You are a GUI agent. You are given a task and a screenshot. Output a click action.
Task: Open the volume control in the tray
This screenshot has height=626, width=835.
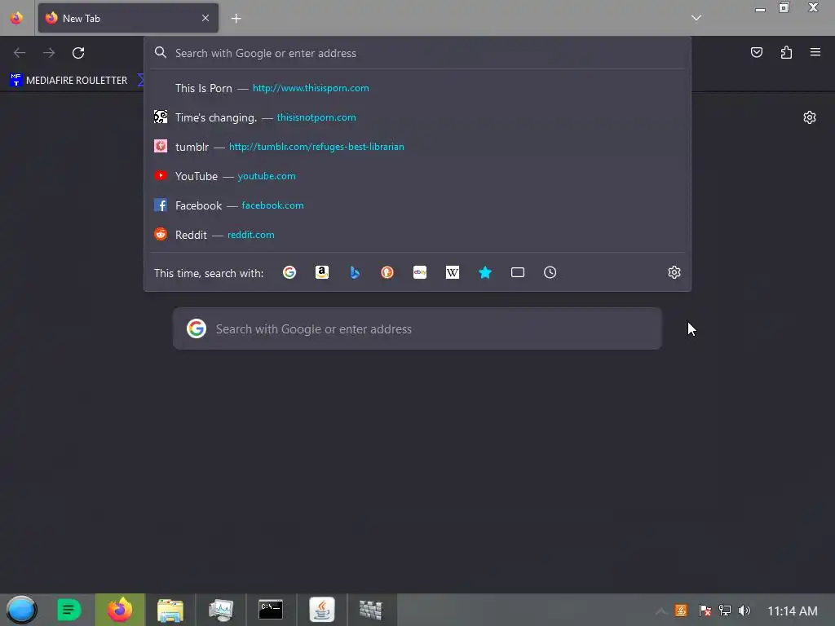click(x=744, y=611)
